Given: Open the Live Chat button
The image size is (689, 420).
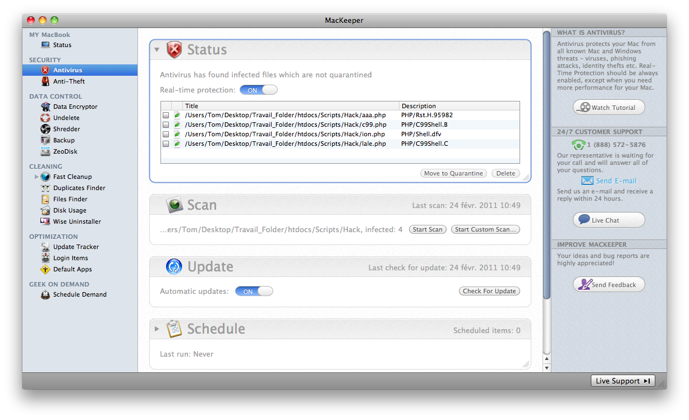Looking at the screenshot, I should tap(609, 220).
